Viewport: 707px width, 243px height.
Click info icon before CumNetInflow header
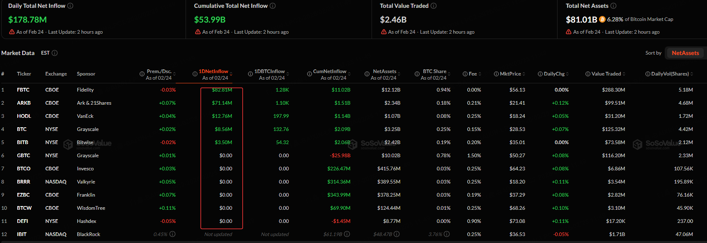point(310,74)
